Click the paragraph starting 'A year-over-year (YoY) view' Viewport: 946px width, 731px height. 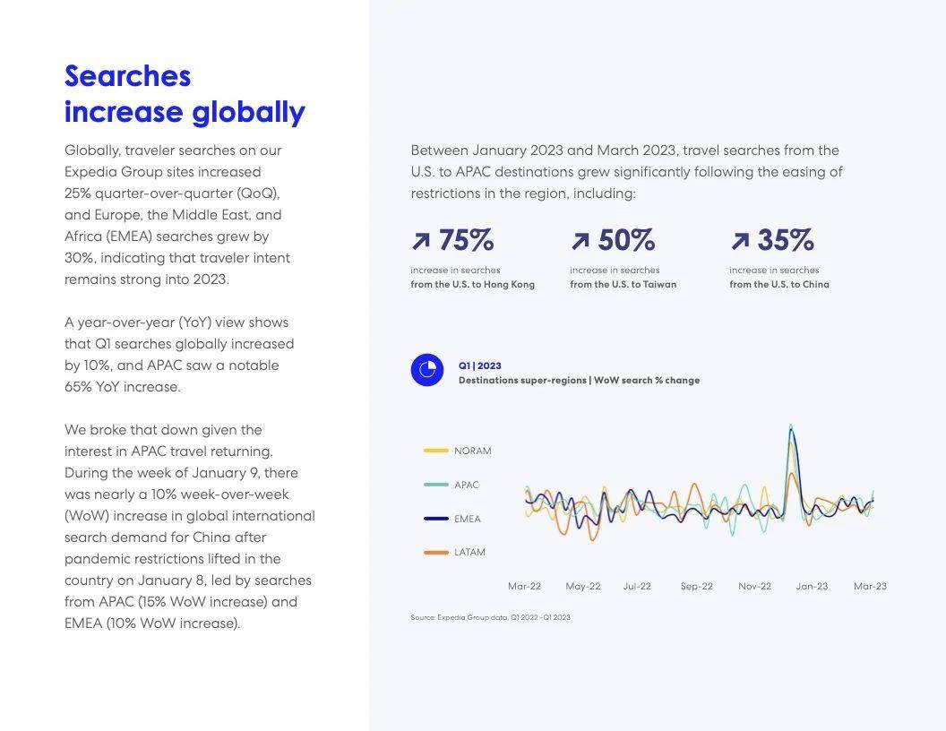(x=179, y=354)
